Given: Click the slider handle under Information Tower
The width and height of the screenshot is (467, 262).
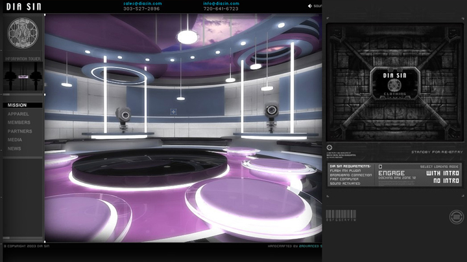Looking at the screenshot, I should [6, 94].
